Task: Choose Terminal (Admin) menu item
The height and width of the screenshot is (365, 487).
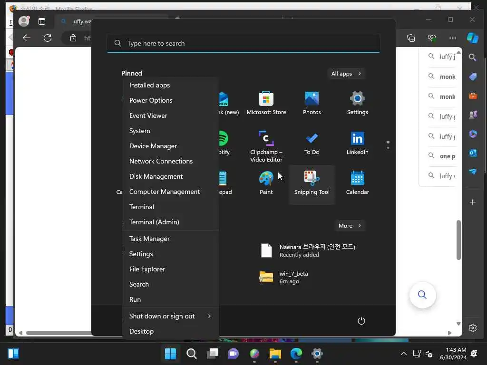Action: click(x=171, y=222)
